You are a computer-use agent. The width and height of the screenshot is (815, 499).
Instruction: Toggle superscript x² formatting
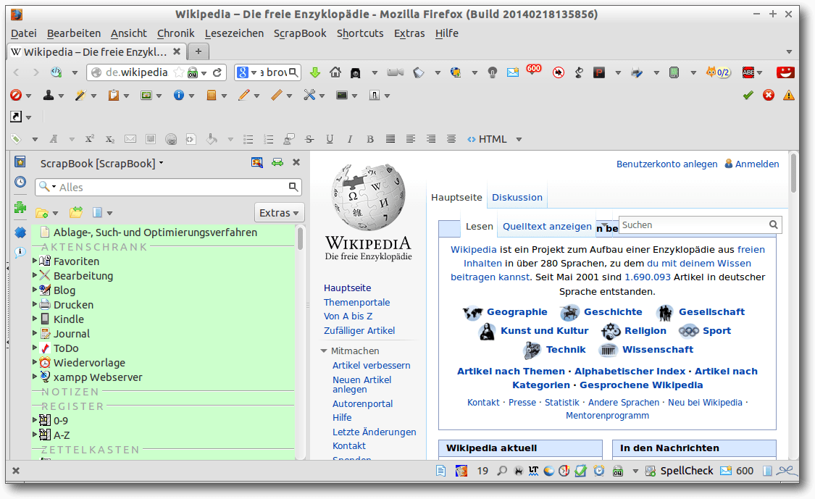pyautogui.click(x=89, y=139)
